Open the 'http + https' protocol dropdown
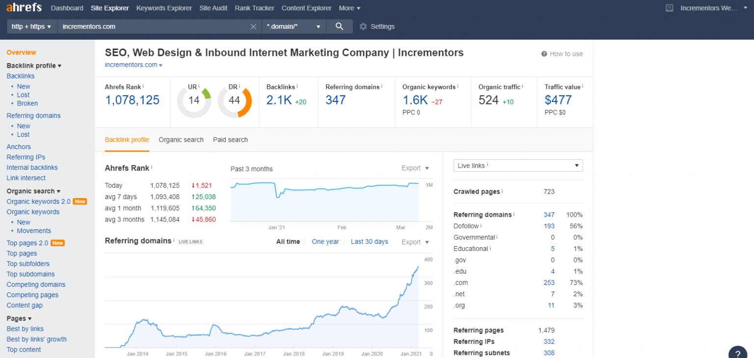Viewport: 754px width, 358px height. 31,26
